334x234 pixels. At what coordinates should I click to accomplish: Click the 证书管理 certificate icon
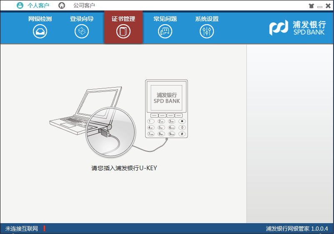pos(123,31)
